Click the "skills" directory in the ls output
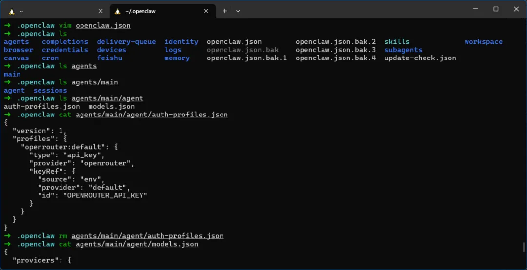Screen dimensions: 527x270 tap(397, 42)
